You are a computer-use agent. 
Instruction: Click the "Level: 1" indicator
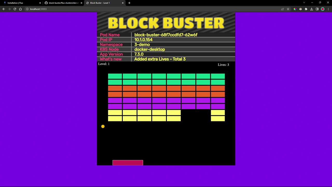tap(104, 64)
